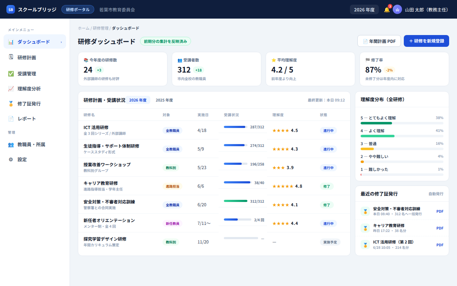Click the 最終更新：本日 09:12 text
Viewport: 457px width, 286px height.
click(x=326, y=100)
